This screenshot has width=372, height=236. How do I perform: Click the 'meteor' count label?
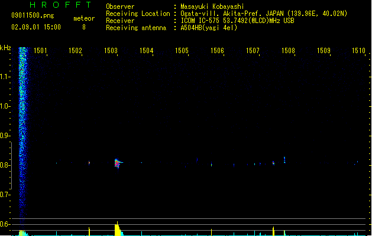click(84, 18)
